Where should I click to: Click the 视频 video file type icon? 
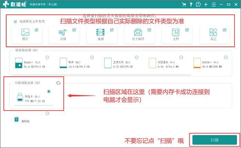[x=101, y=32]
